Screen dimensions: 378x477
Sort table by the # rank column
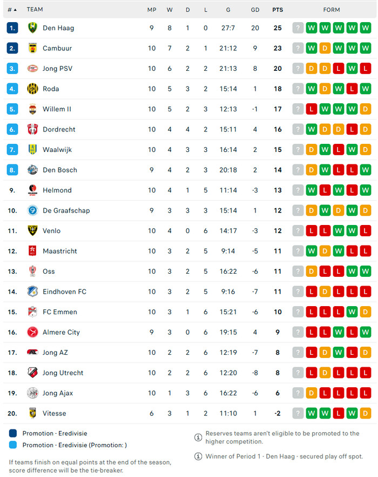[x=12, y=10]
